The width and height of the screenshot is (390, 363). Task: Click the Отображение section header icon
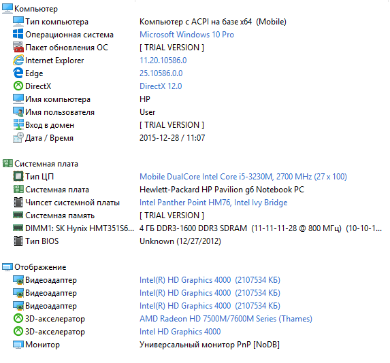tap(7, 267)
